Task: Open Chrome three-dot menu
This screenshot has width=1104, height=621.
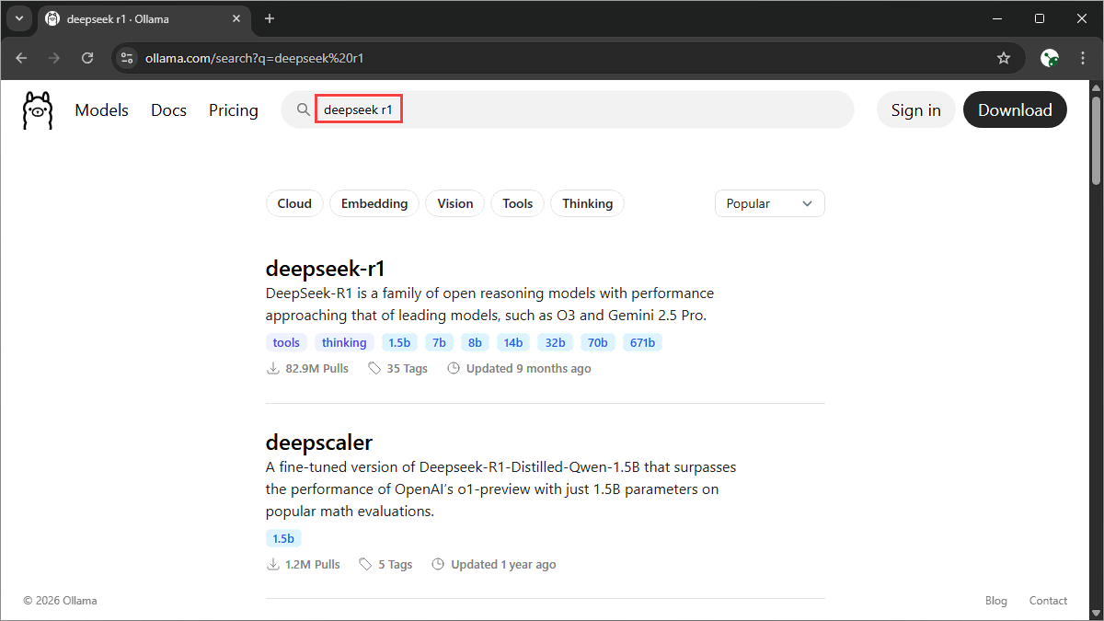Action: [x=1082, y=58]
